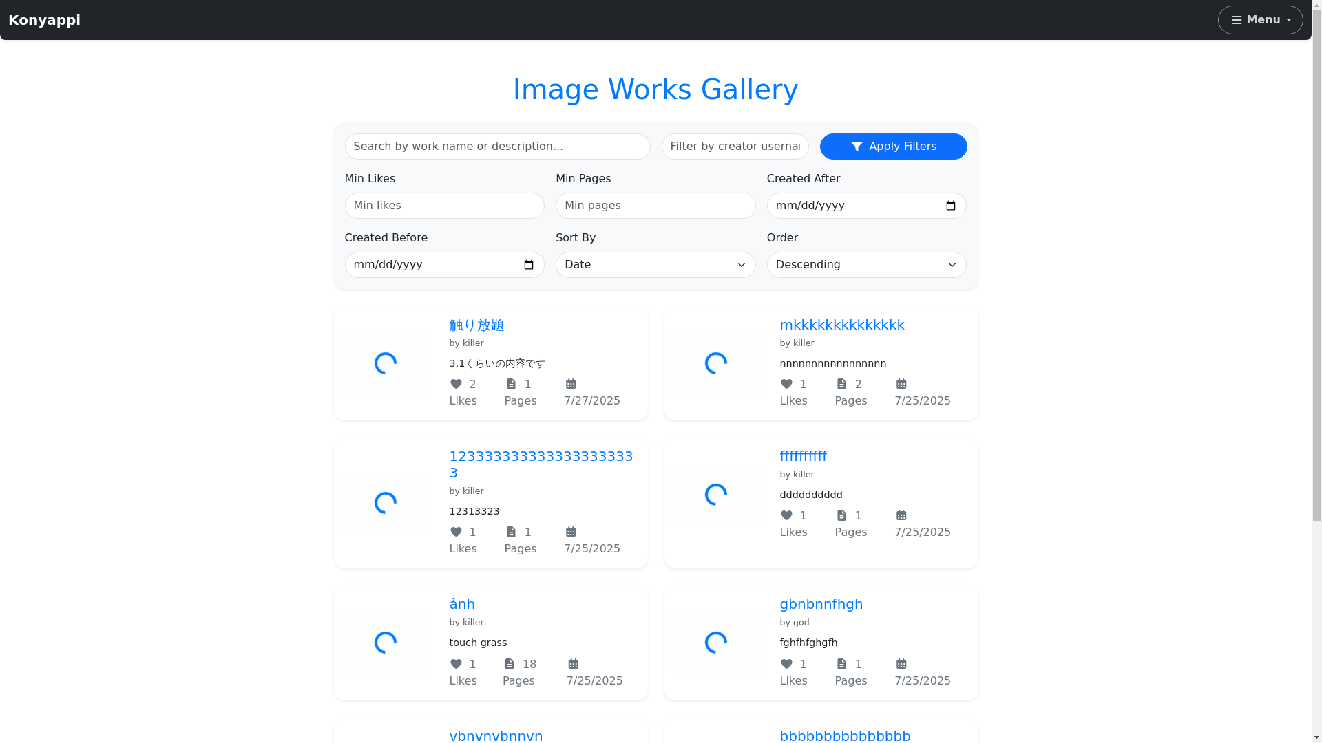This screenshot has height=743, width=1322.
Task: Click 'by god' creator text
Action: [x=795, y=623]
